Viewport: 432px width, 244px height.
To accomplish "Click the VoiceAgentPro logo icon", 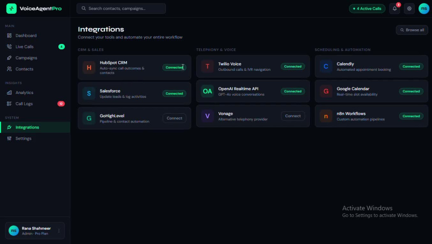I will pos(12,9).
